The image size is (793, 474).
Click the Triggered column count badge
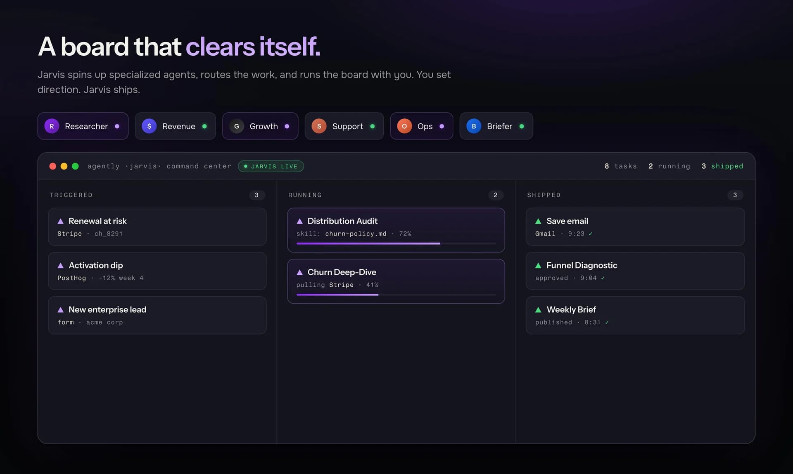[256, 195]
